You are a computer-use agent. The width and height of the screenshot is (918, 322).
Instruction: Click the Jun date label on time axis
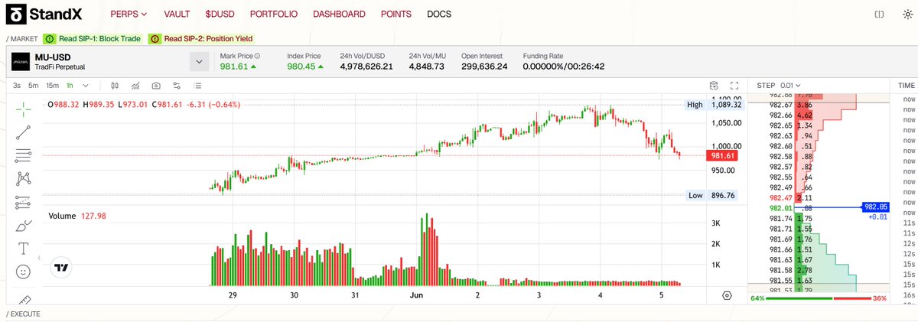pyautogui.click(x=416, y=294)
